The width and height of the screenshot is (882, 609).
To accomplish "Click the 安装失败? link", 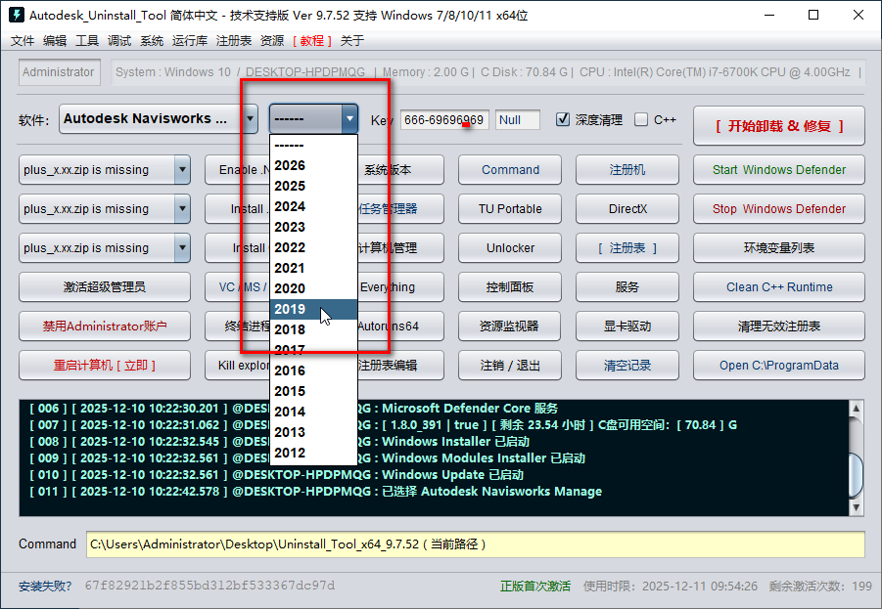I will 45,587.
